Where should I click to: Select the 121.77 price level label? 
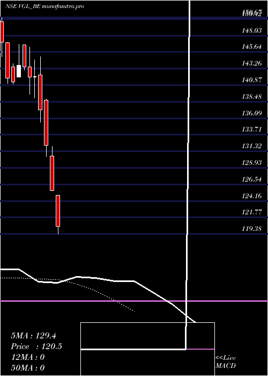click(252, 212)
